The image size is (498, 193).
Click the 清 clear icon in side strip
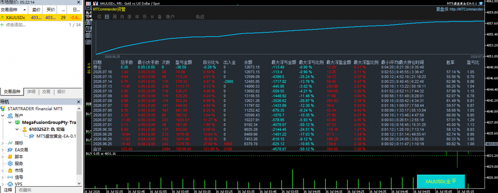point(88,23)
